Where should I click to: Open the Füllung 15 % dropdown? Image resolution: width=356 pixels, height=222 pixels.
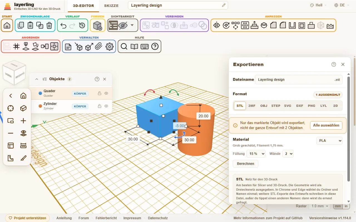[x=256, y=153]
